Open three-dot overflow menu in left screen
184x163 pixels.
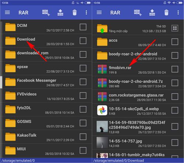86,12
